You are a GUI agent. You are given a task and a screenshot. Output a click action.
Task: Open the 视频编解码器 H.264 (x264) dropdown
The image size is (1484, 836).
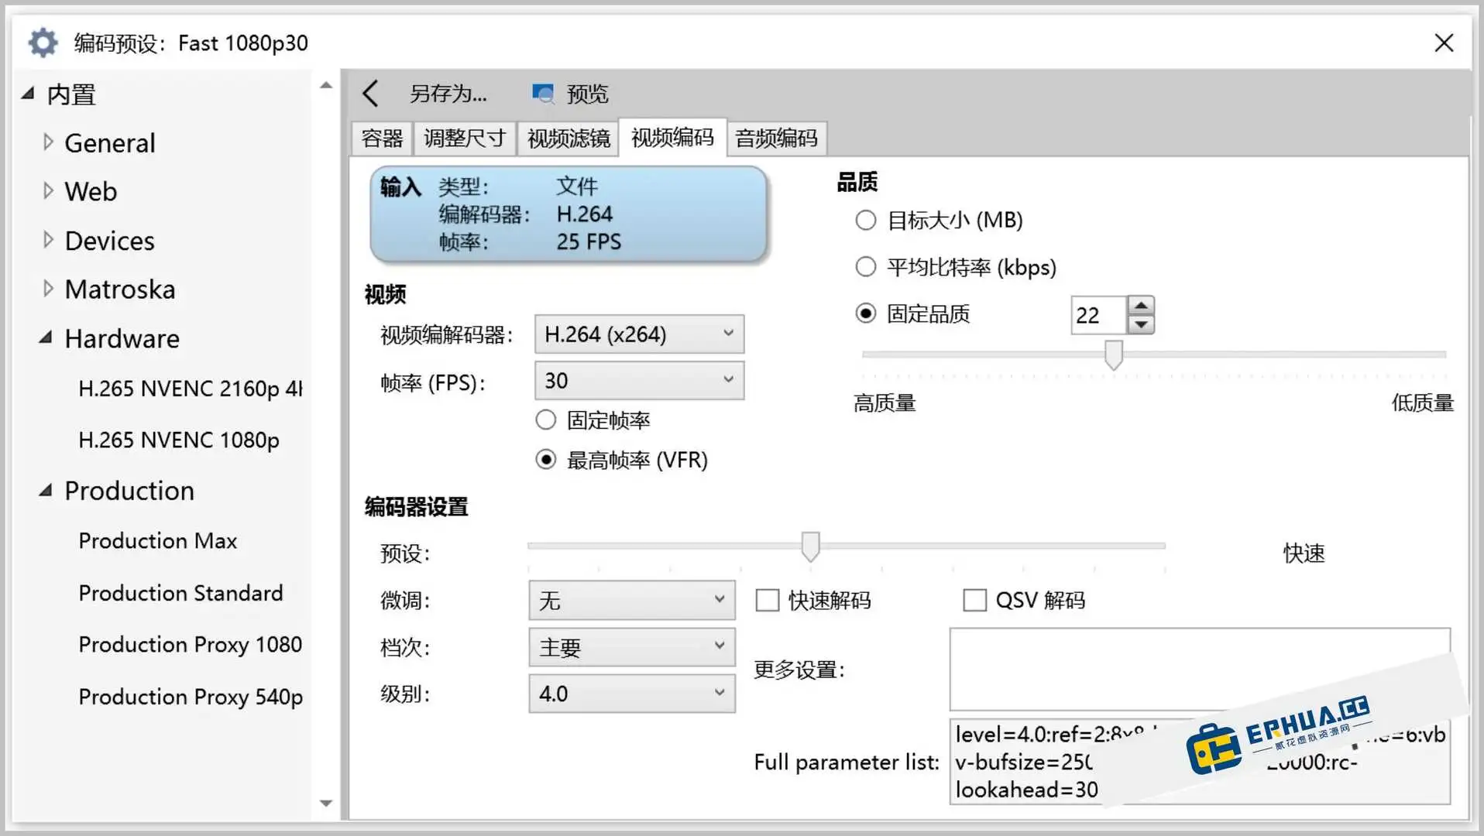pyautogui.click(x=638, y=334)
